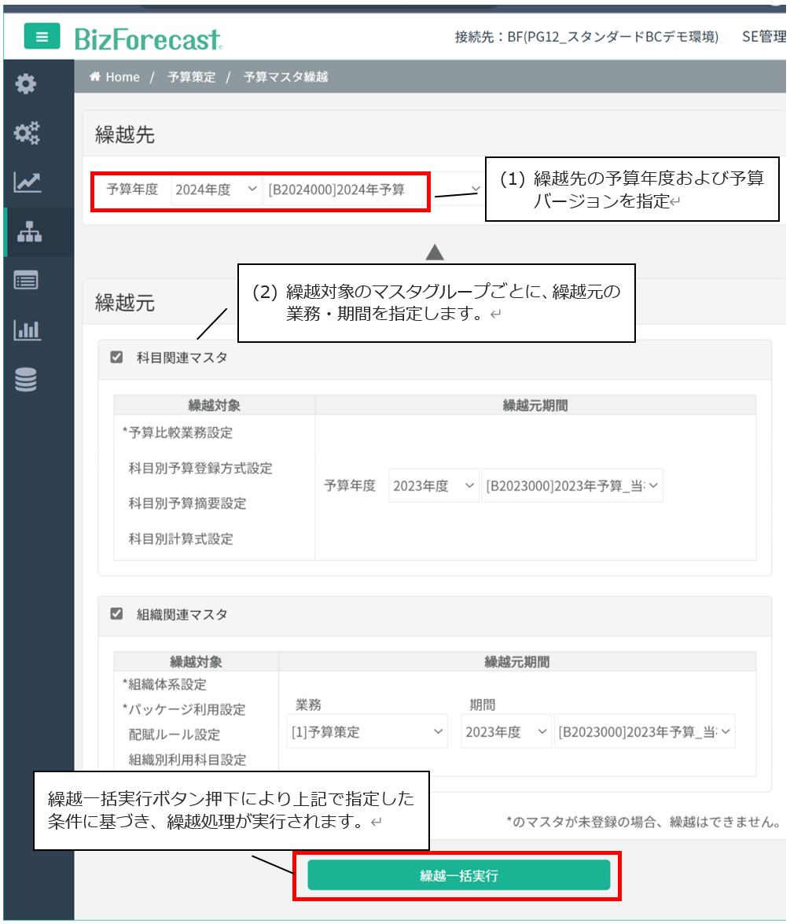
Task: Expand the 2023年度 dropdown in 科目関連マスタ
Action: click(433, 486)
